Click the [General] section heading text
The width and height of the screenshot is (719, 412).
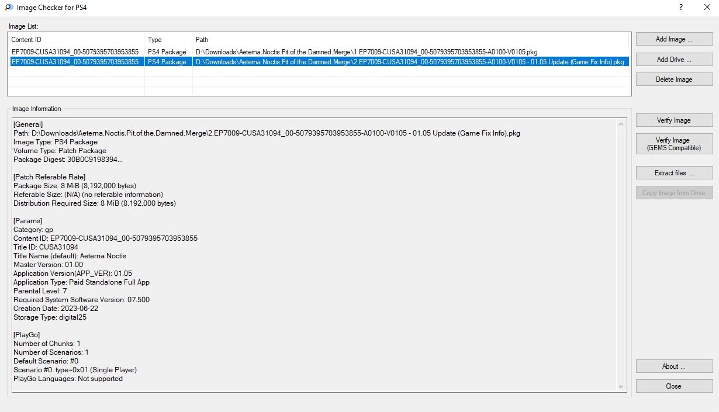[28, 124]
